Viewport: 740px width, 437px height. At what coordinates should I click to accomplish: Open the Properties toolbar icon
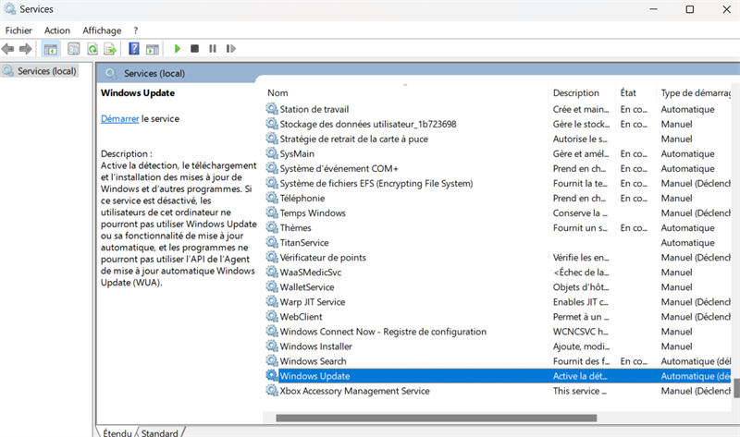74,49
